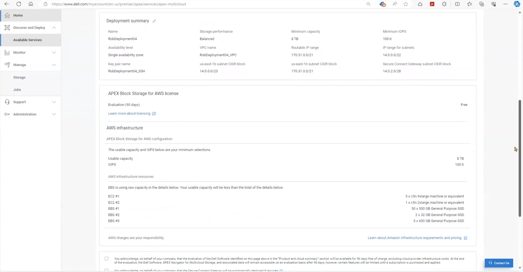The height and width of the screenshot is (272, 523).
Task: Open the Storage item under Manage
Action: pyautogui.click(x=19, y=77)
